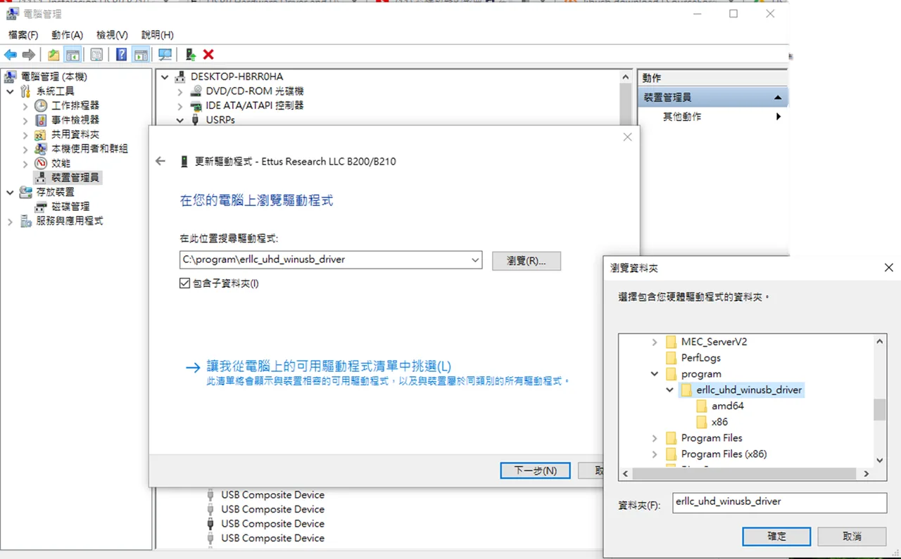Select the DVD/CD-ROM 光碟機 device category
901x559 pixels.
255,91
